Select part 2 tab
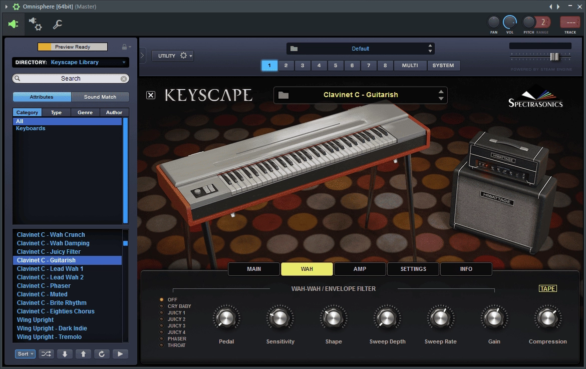 286,66
